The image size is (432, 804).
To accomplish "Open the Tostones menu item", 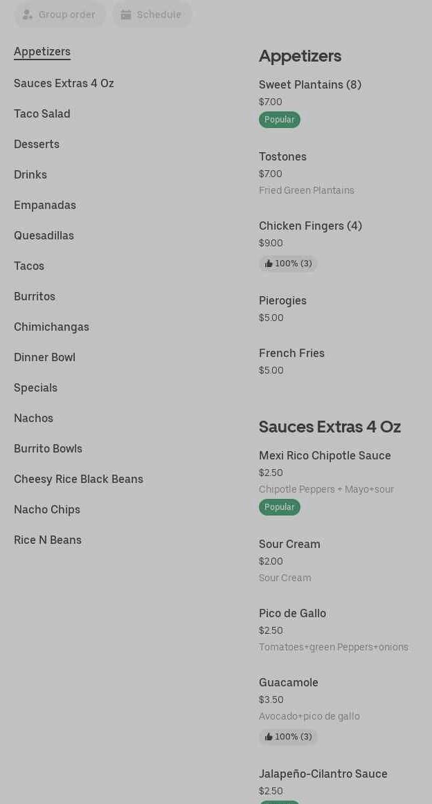I will coord(282,157).
